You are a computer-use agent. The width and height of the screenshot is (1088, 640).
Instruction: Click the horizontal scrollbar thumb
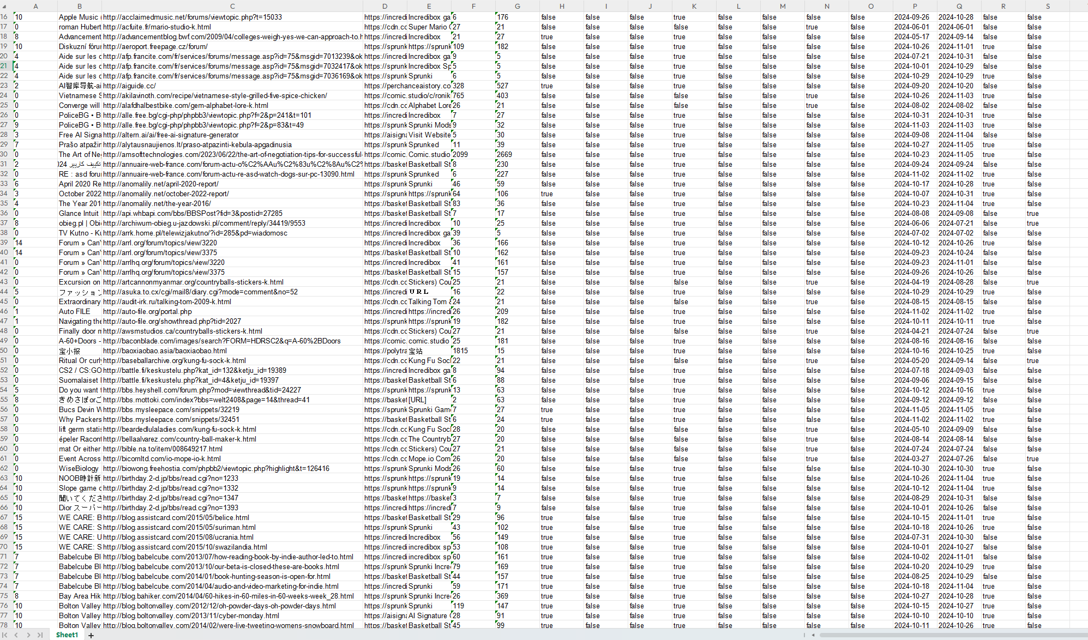point(949,635)
